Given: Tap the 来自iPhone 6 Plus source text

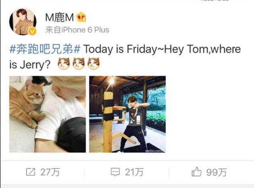Looking at the screenshot, I should tap(77, 30).
